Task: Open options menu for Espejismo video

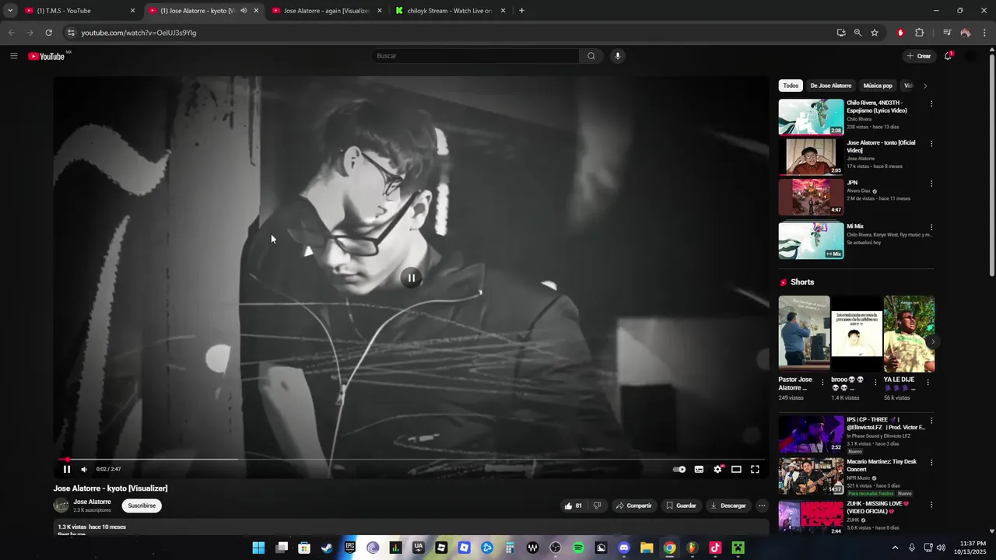Action: click(x=931, y=103)
